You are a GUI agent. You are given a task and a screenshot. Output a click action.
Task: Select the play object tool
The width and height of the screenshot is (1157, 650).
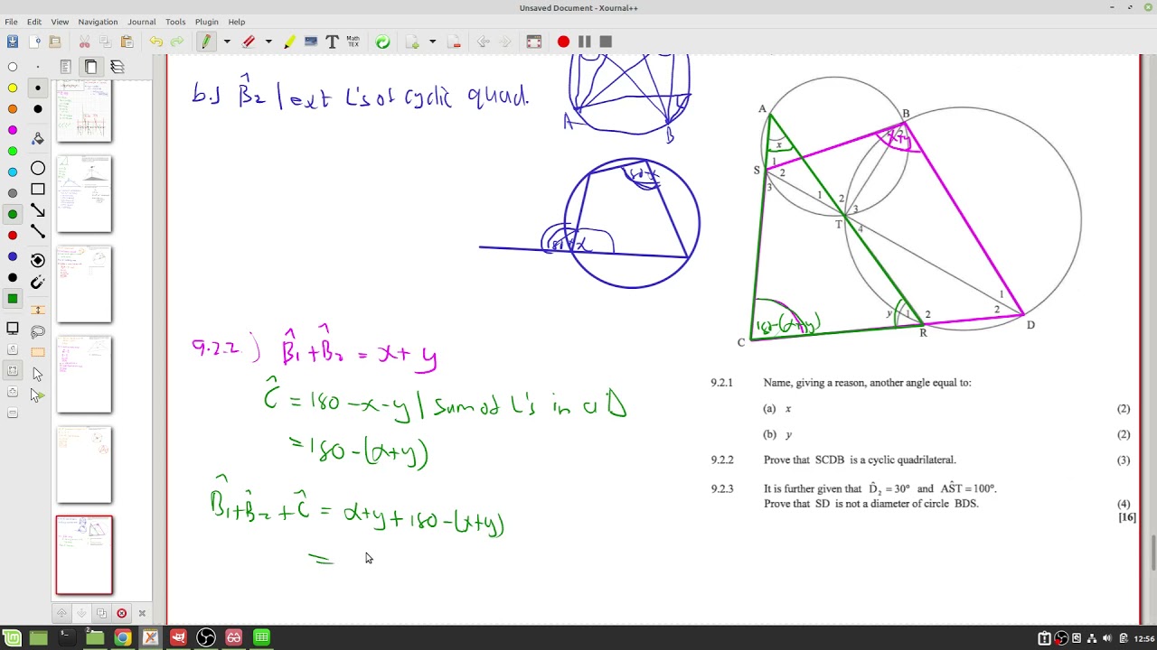pos(38,395)
